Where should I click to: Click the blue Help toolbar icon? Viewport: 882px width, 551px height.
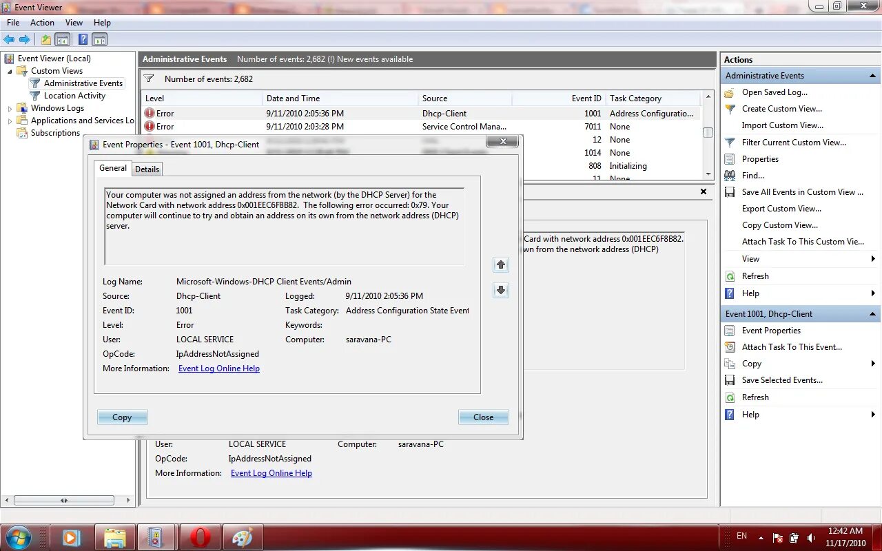(83, 40)
